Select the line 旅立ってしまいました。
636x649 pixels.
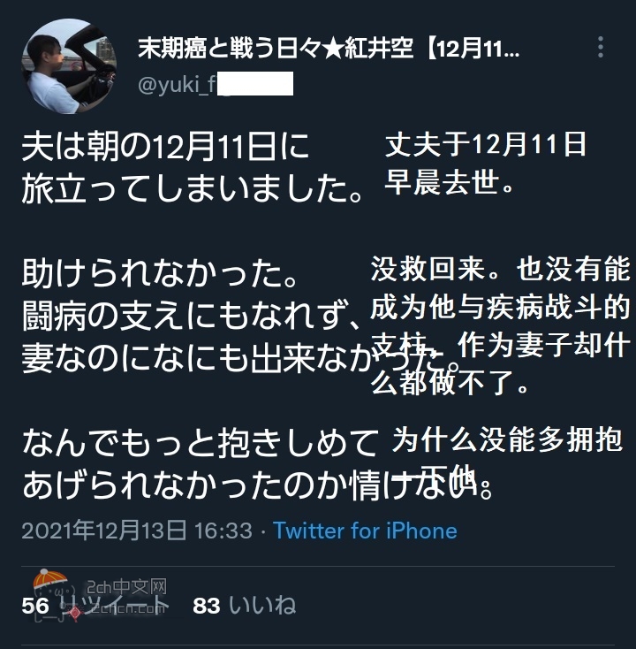[x=193, y=188]
